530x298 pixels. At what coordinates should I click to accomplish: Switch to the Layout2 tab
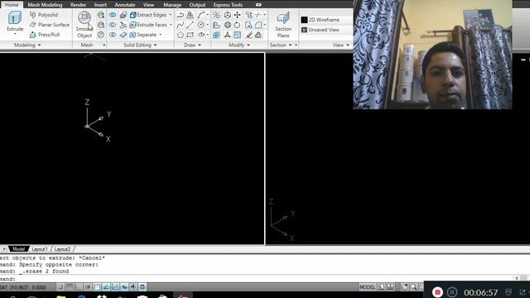(62, 249)
